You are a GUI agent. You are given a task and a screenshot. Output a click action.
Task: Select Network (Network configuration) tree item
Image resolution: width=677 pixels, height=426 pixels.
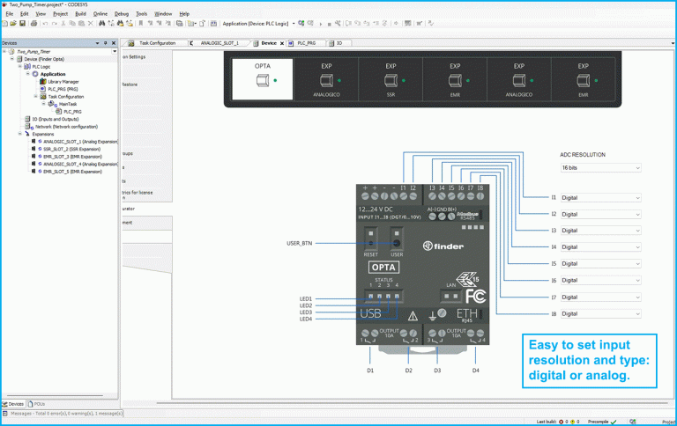(x=66, y=127)
